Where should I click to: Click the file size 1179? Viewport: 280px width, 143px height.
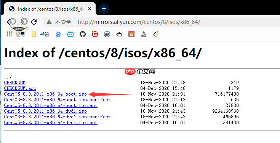click(x=234, y=88)
